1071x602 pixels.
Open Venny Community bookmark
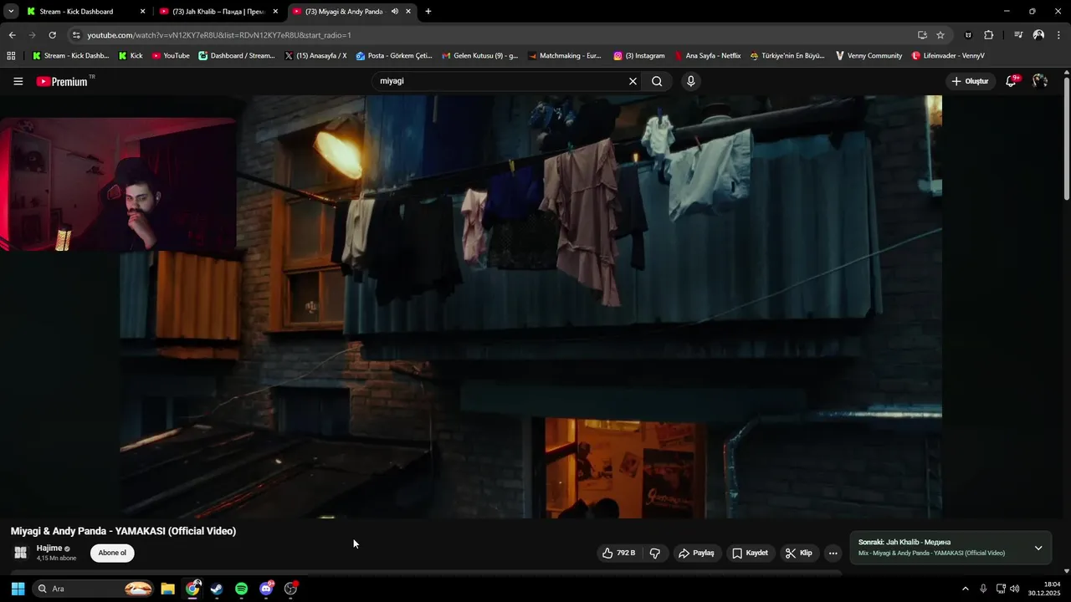pyautogui.click(x=869, y=56)
